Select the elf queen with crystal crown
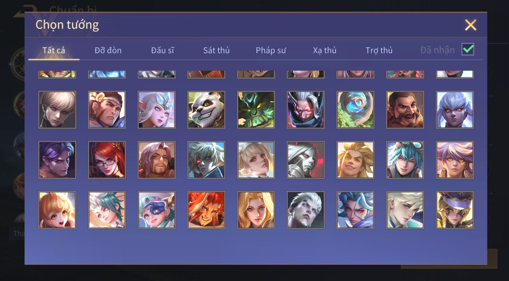This screenshot has width=509, height=281. [x=156, y=110]
